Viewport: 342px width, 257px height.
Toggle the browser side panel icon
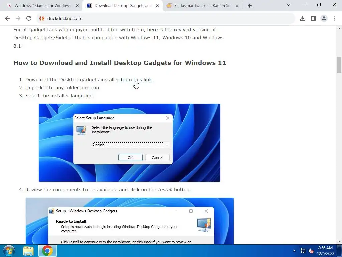tap(313, 19)
